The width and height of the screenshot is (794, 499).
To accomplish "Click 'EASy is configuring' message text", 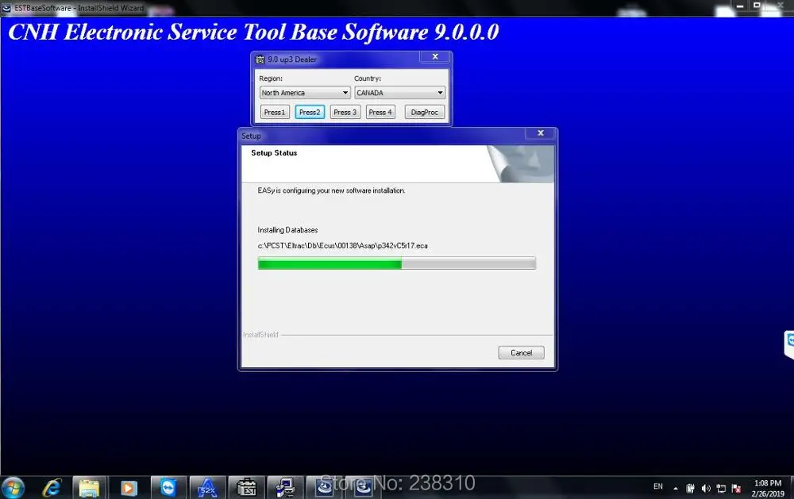I will [x=331, y=190].
